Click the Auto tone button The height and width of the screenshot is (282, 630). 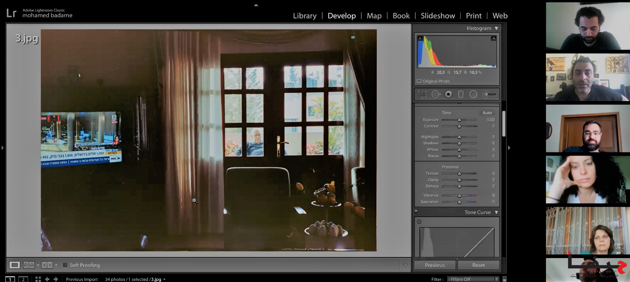[x=487, y=113]
